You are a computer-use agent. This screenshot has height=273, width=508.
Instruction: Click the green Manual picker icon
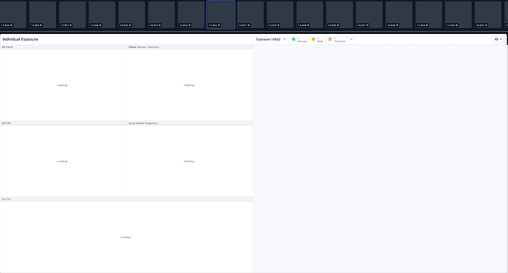(293, 39)
